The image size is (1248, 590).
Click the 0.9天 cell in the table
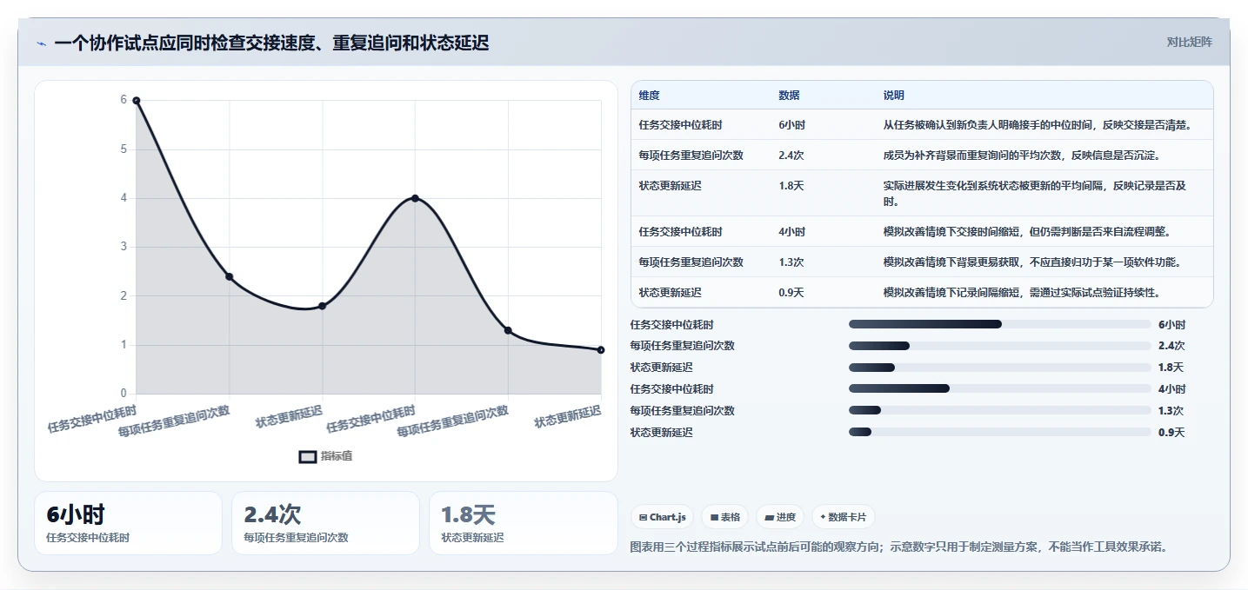click(x=791, y=293)
